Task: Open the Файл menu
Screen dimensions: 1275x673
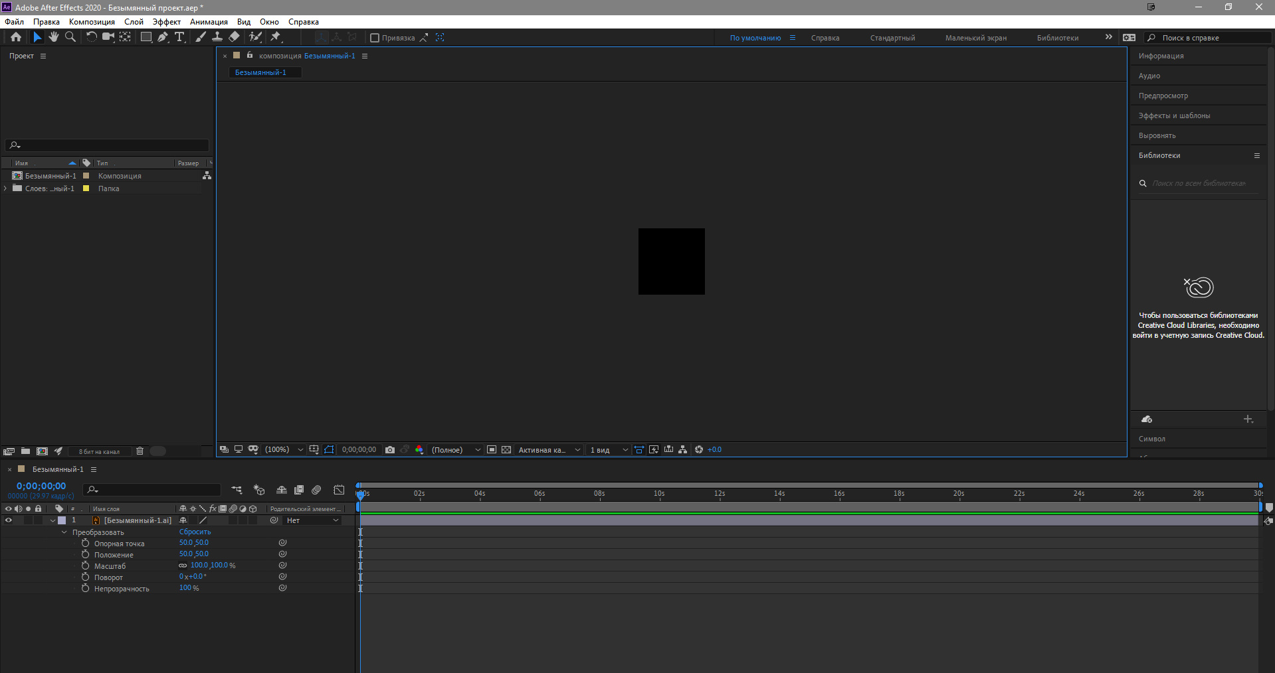Action: [14, 22]
